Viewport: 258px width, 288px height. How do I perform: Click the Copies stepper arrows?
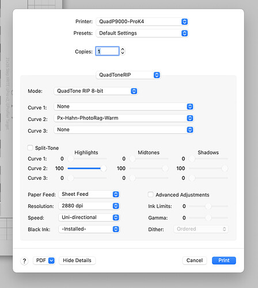123,51
